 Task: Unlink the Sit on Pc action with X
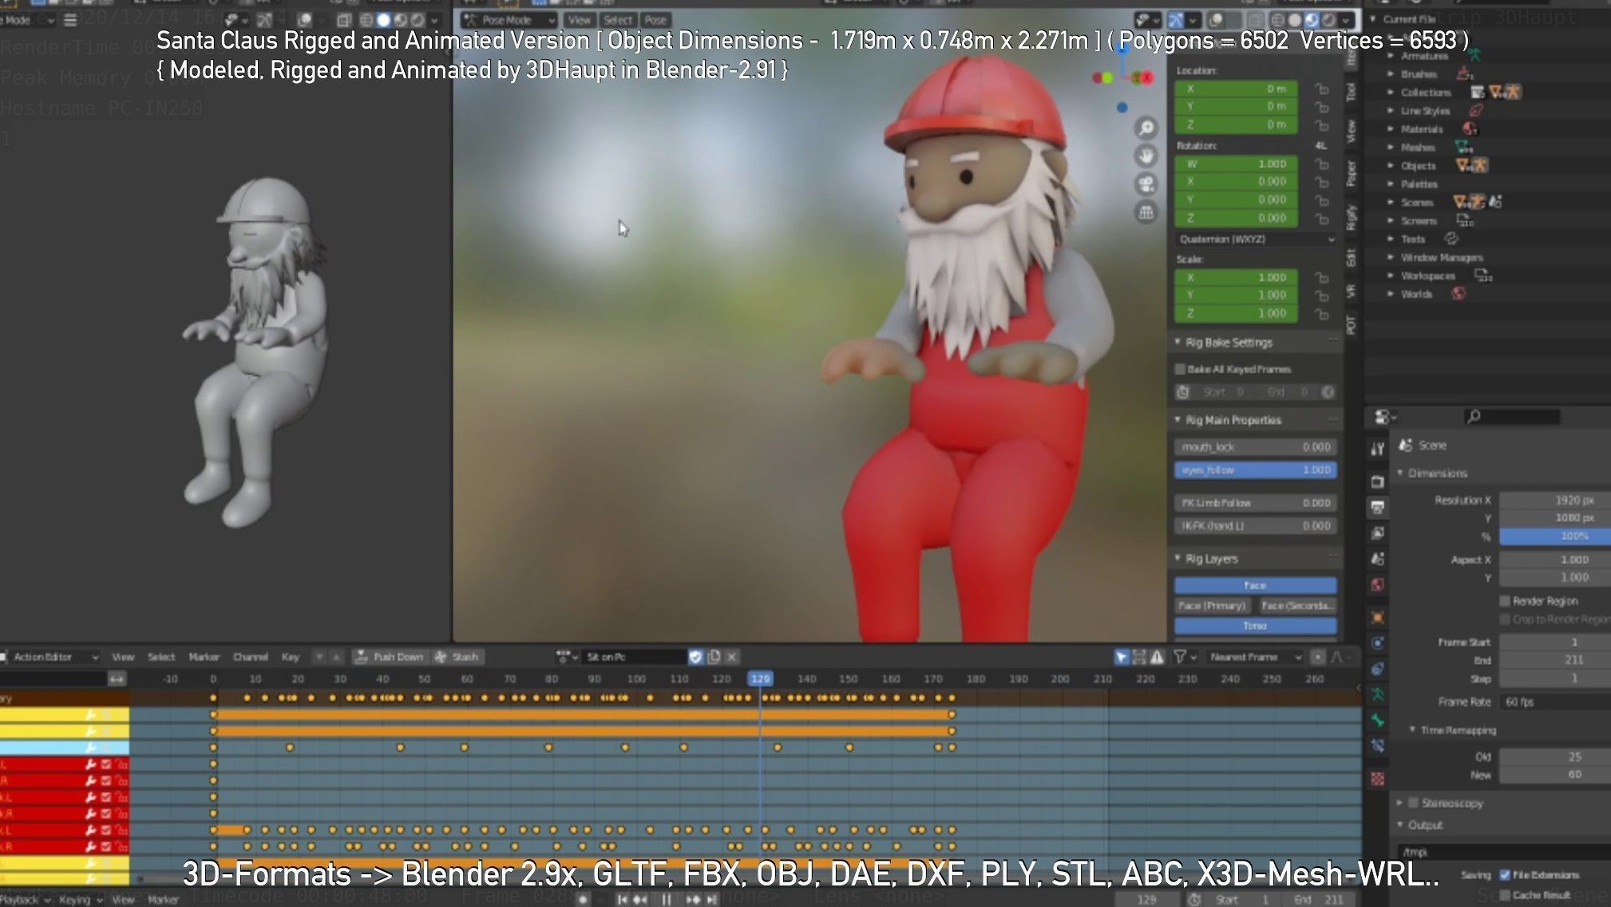click(731, 656)
